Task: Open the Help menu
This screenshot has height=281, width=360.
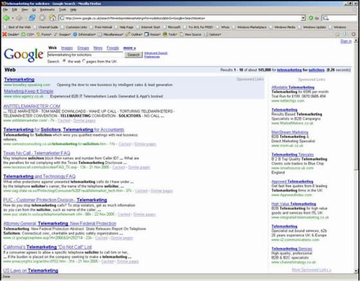Action: click(x=73, y=10)
